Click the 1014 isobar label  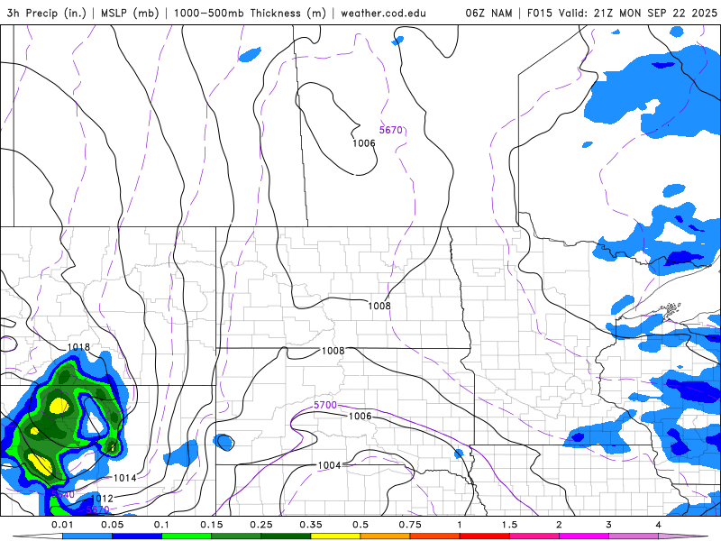click(125, 478)
